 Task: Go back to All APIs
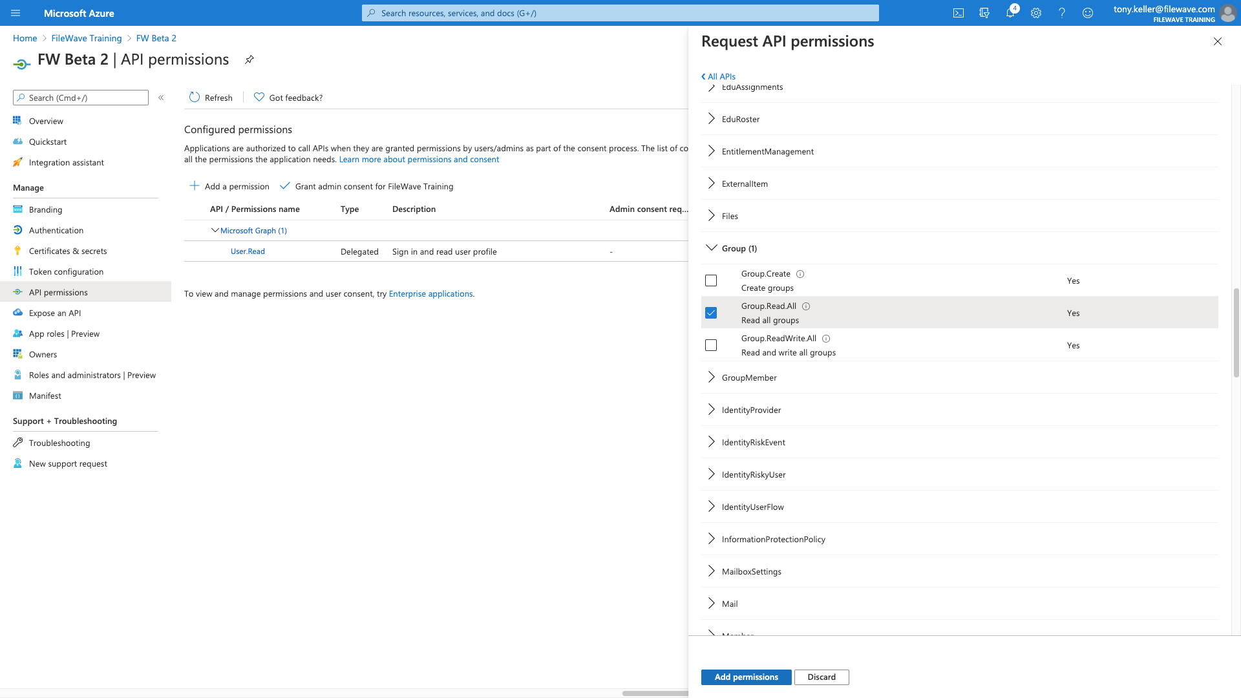[x=718, y=76]
